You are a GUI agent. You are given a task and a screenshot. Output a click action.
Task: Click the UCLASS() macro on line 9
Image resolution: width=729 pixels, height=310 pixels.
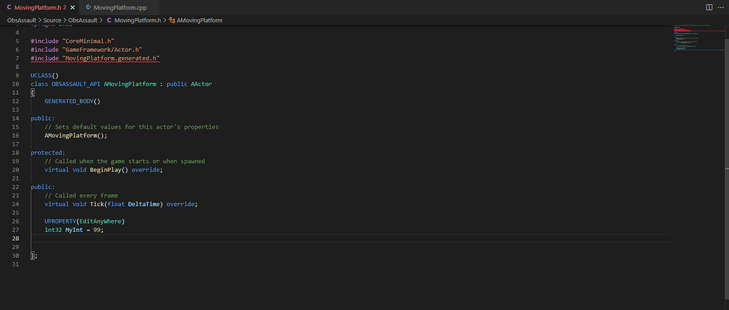click(44, 75)
